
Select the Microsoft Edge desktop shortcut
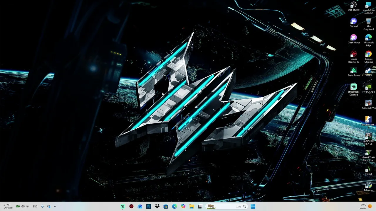coord(369,41)
